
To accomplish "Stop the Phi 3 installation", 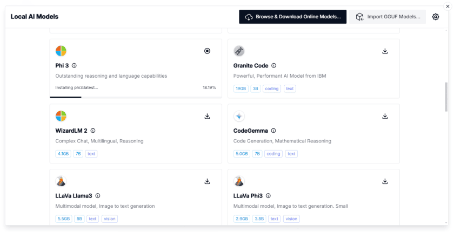I will pyautogui.click(x=207, y=51).
